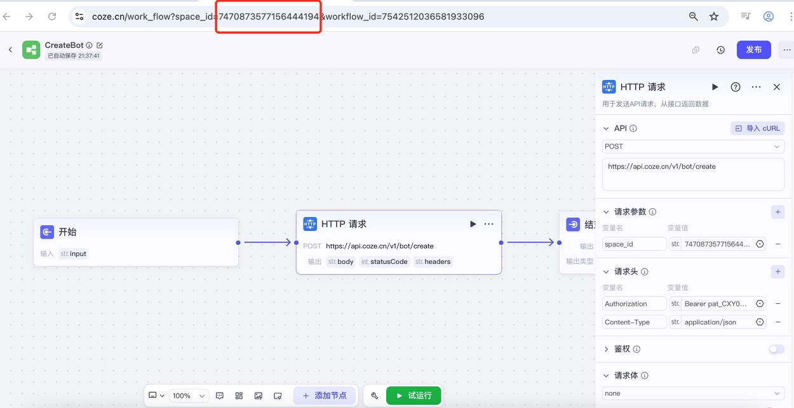The image size is (794, 408).
Task: Click the 添加节点 add node button
Action: coord(325,395)
